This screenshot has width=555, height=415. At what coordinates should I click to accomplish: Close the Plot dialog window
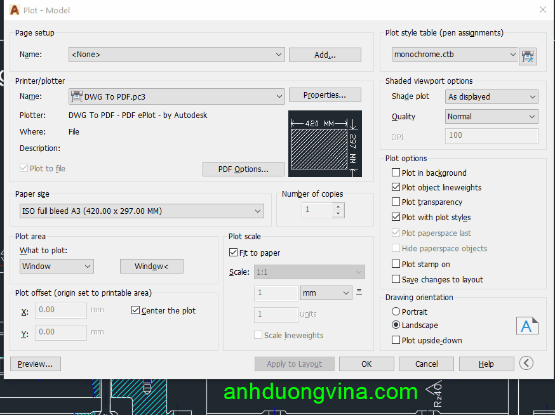pyautogui.click(x=542, y=10)
